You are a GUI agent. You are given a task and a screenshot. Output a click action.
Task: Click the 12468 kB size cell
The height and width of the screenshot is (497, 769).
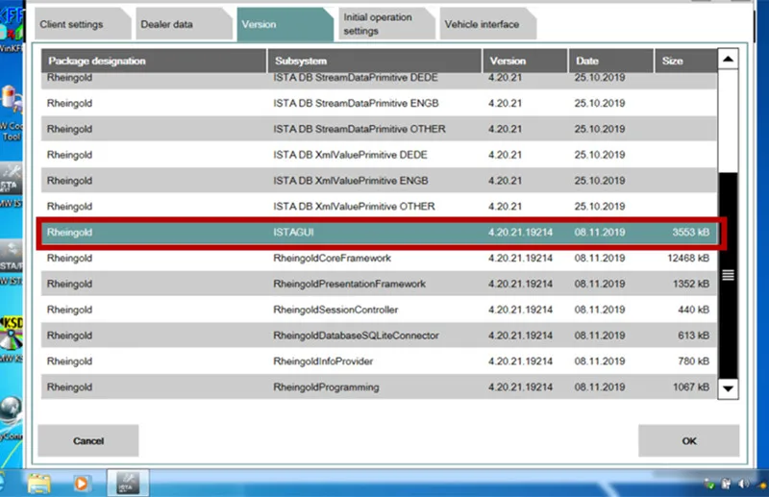pyautogui.click(x=688, y=258)
